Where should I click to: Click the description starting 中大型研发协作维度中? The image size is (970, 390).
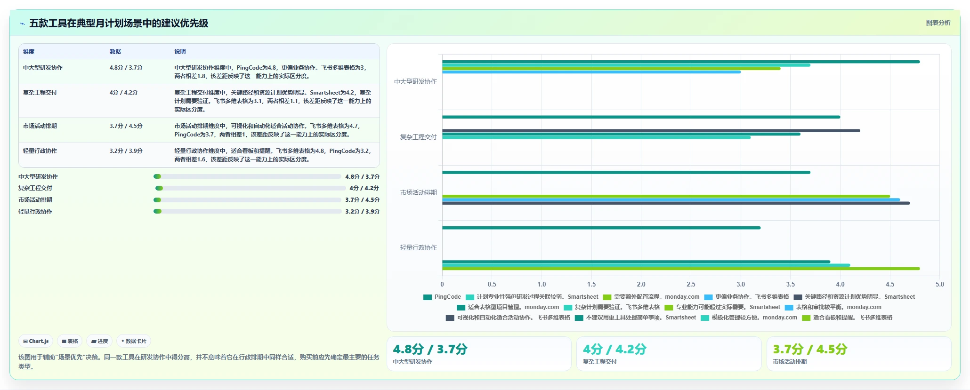pos(272,72)
